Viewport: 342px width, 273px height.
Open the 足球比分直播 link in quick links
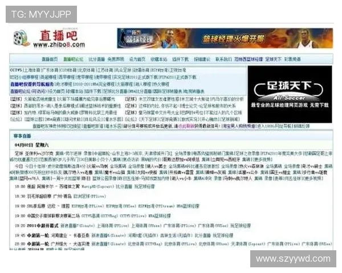point(115,91)
